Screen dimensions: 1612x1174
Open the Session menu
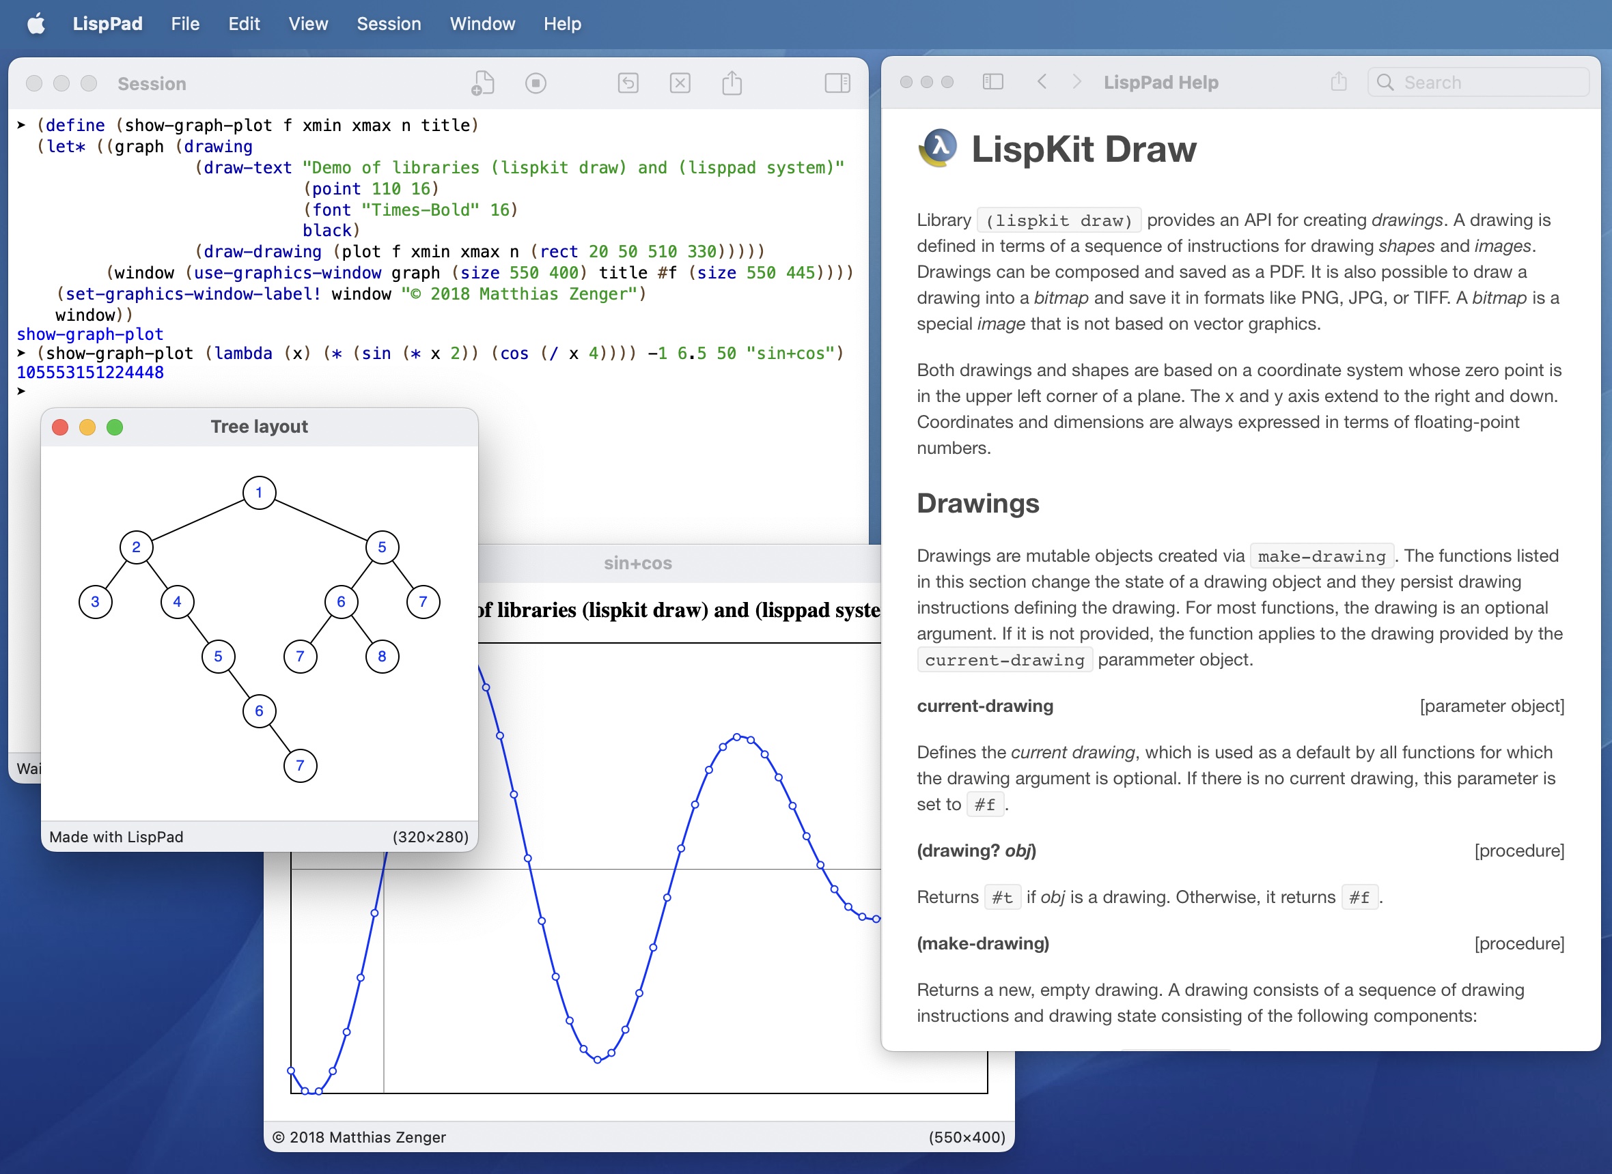(388, 23)
